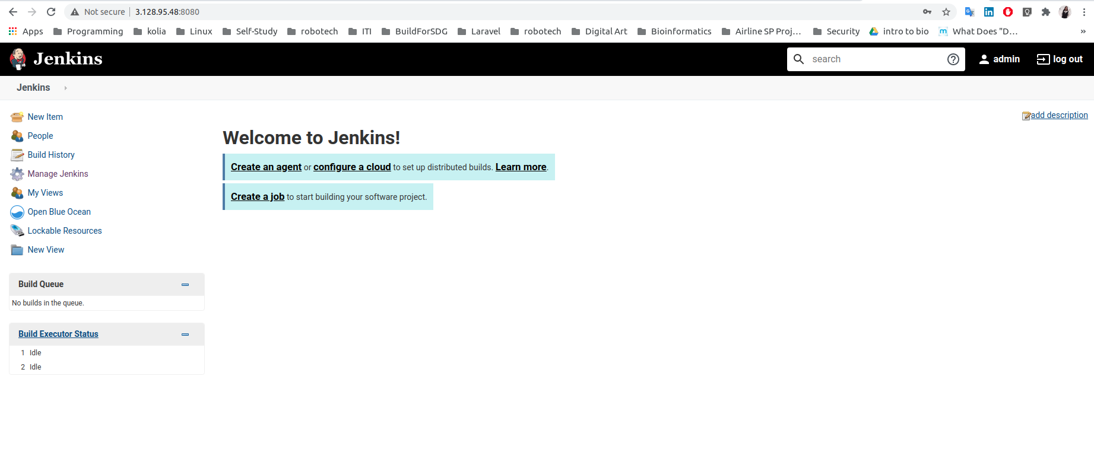
Task: Expand the Jenkins breadcrumb arrow
Action: click(65, 88)
